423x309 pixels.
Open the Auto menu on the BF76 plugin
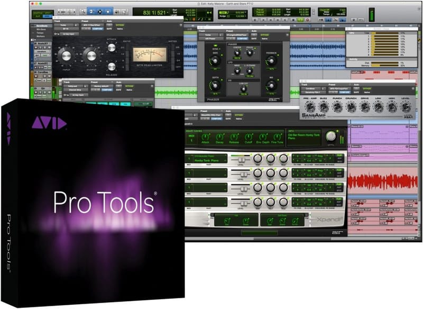coord(108,24)
